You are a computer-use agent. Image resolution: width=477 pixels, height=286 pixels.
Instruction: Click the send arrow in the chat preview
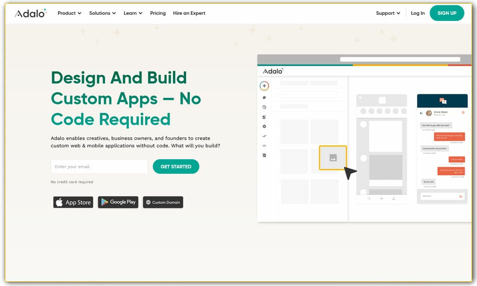460,195
